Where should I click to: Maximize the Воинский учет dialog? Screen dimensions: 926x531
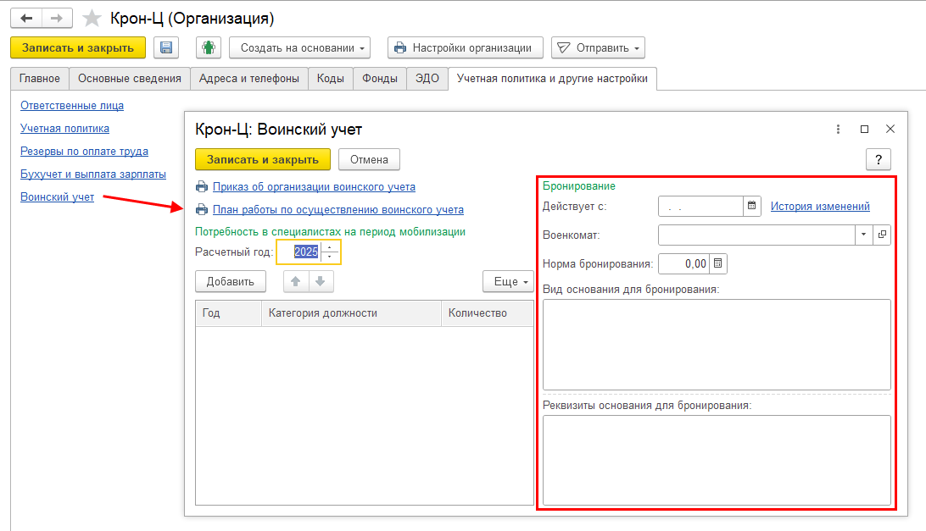(864, 130)
